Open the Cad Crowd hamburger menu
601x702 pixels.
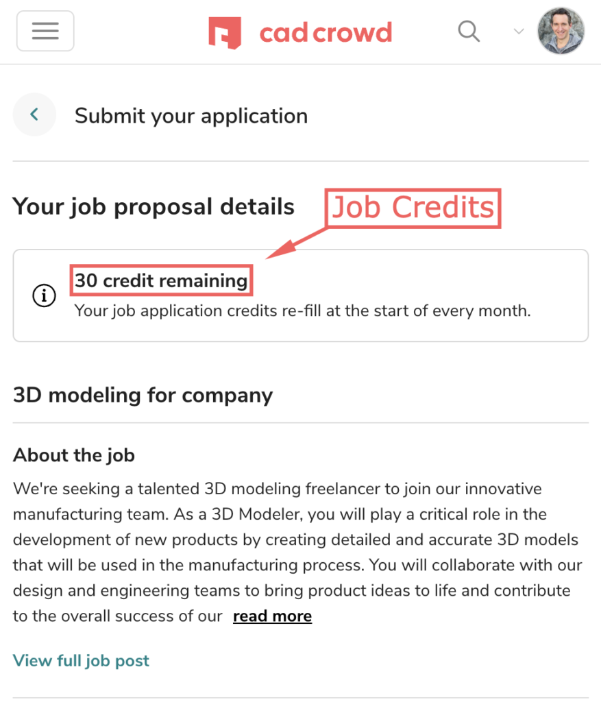pyautogui.click(x=45, y=31)
